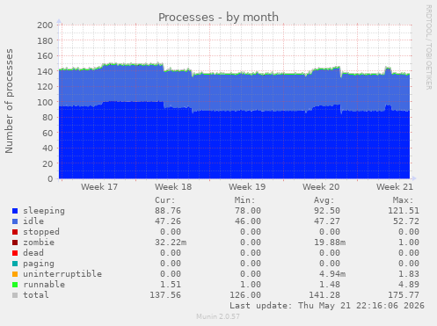Image resolution: width=437 pixels, height=326 pixels.
Task: Click sleeping max value 121.51
Action: click(404, 211)
